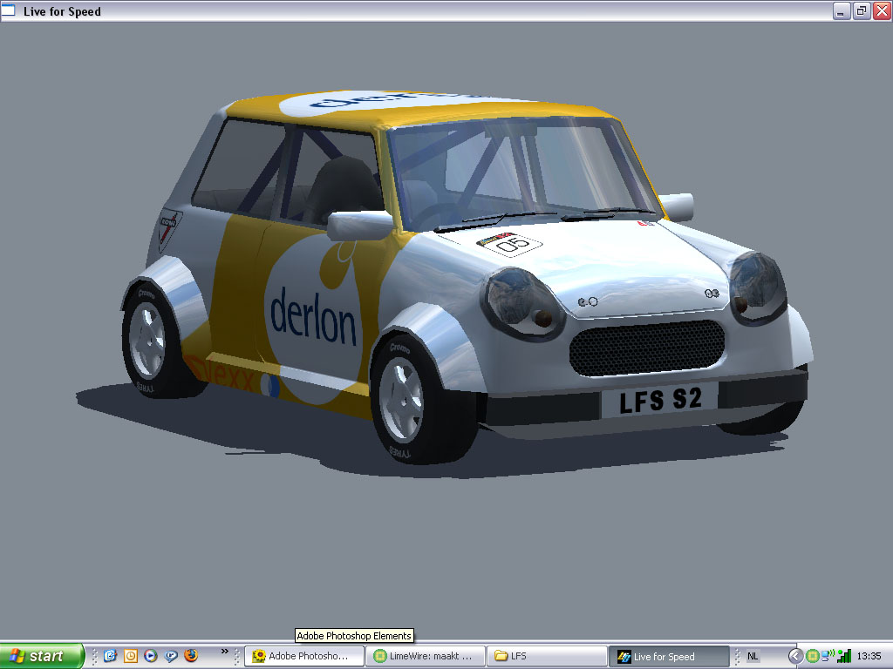Open the speech-bubble Quick Launch icon
Screen dimensions: 893x669
(171, 656)
